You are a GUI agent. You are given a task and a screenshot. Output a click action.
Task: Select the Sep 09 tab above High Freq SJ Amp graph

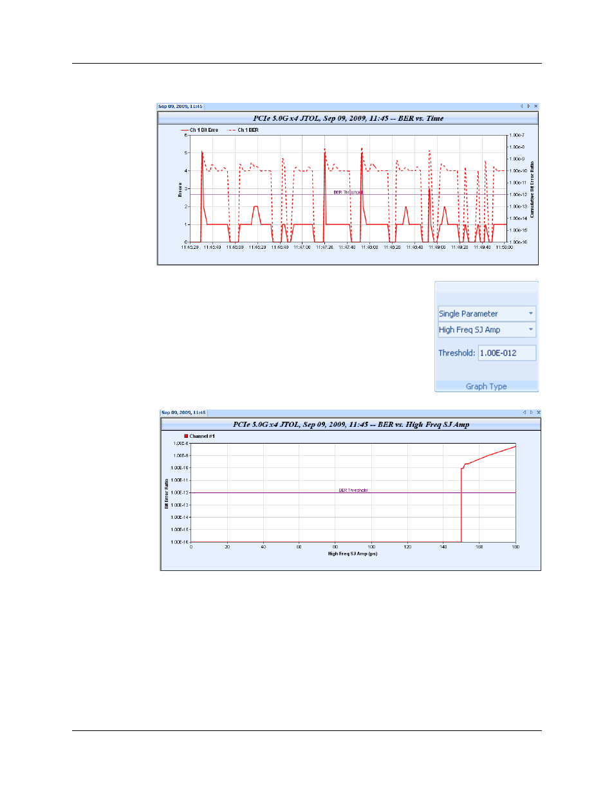(183, 413)
